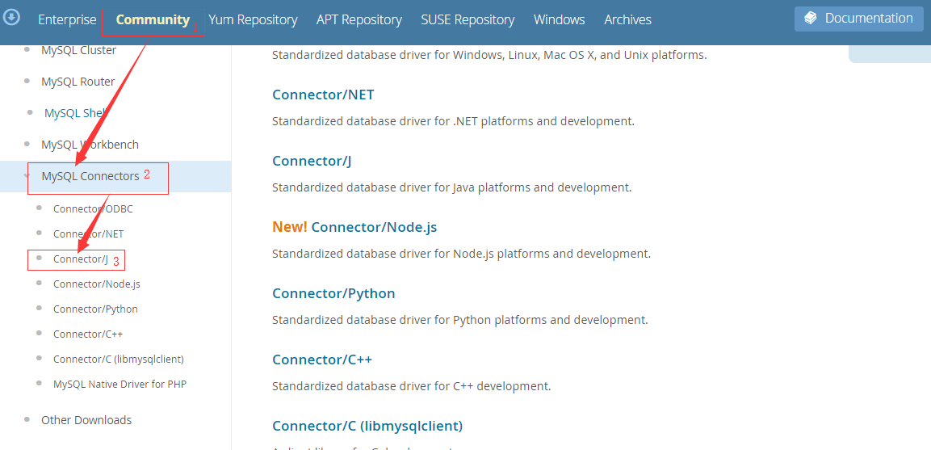Image resolution: width=931 pixels, height=450 pixels.
Task: Collapse the MySQL Connectors tree arrow
Action: pyautogui.click(x=27, y=176)
